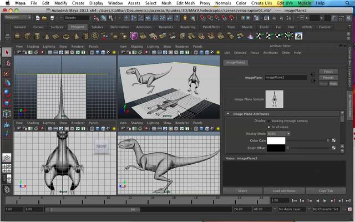Viewport: 355px width, 222px height.
Task: Switch to single perspective view layout
Action: point(7,158)
